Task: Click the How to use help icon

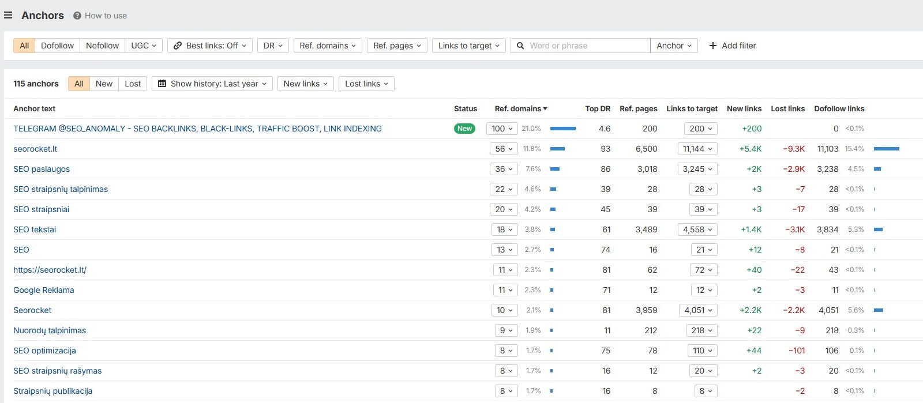Action: coord(77,16)
